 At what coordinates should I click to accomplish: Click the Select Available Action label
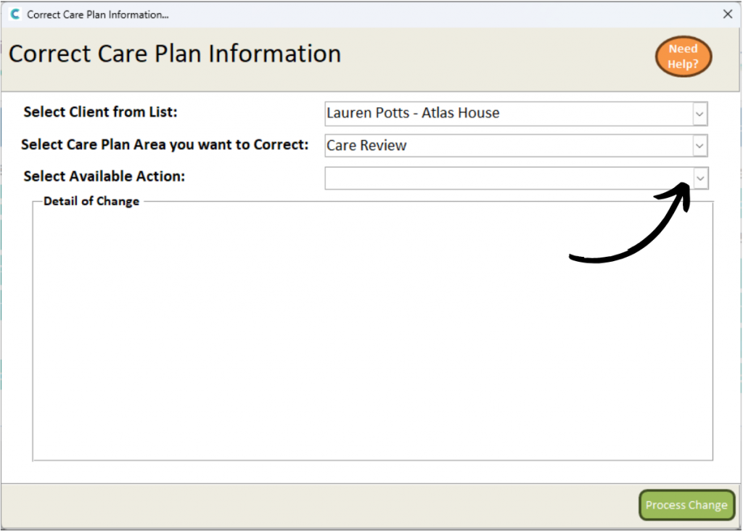coord(104,176)
